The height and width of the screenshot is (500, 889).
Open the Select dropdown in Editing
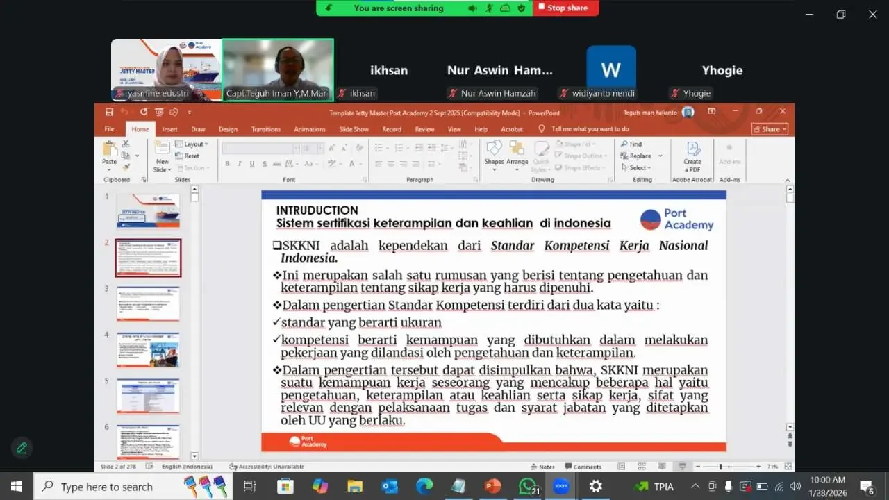pos(635,167)
